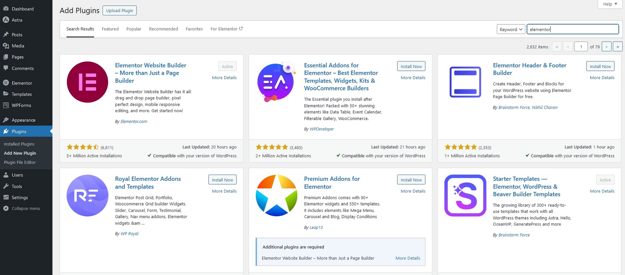Click the Pages icon in sidebar
Image resolution: width=625 pixels, height=275 pixels.
6,57
